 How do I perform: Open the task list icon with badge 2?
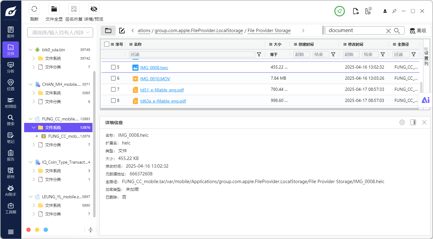pyautogui.click(x=368, y=11)
